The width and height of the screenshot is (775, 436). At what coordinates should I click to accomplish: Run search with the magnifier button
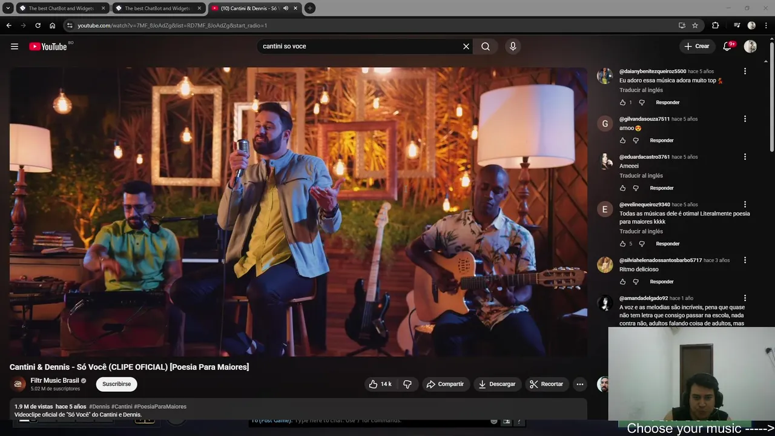(x=486, y=46)
